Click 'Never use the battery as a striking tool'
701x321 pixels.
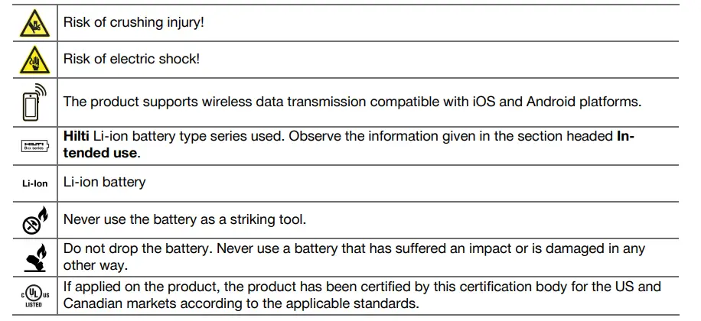(184, 219)
